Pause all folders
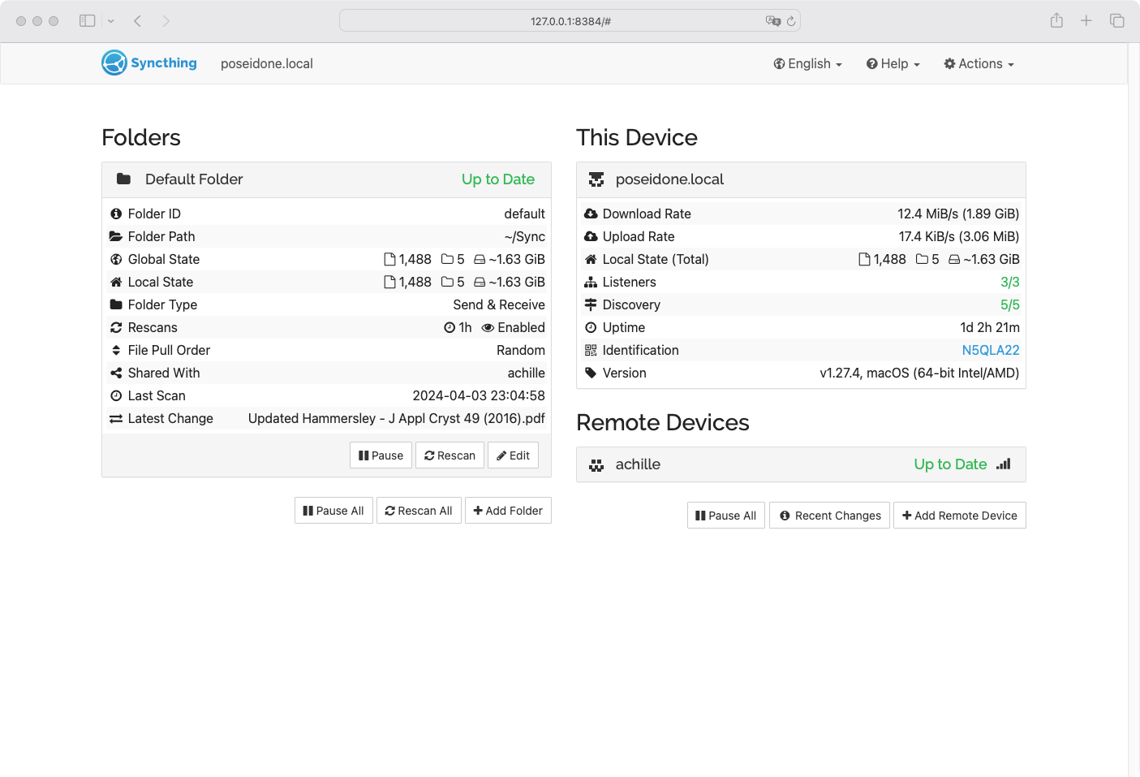 [x=333, y=511]
